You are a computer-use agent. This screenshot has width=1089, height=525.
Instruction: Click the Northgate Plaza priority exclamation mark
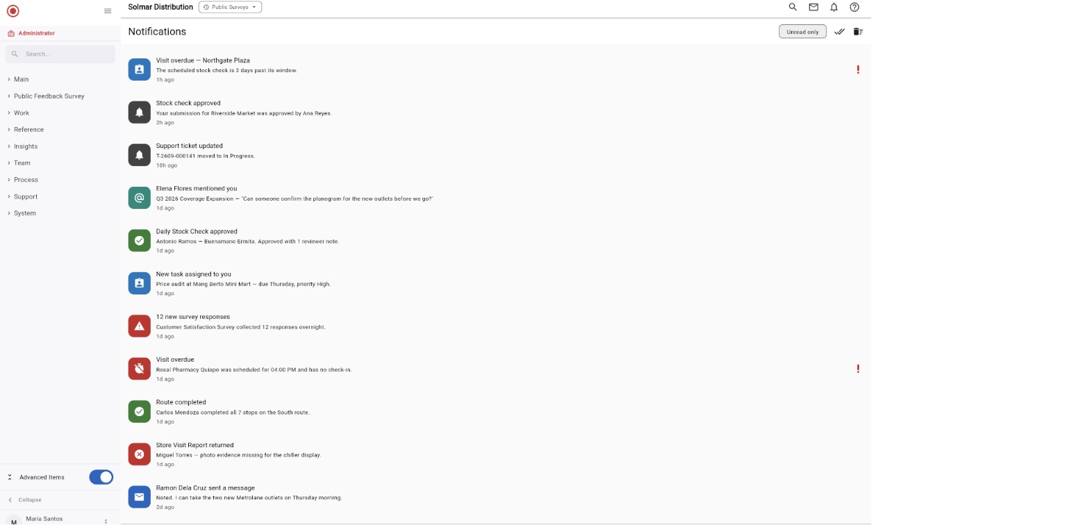[x=858, y=69]
